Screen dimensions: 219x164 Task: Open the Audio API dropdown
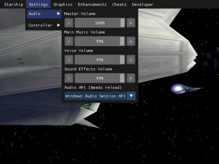click(x=100, y=96)
